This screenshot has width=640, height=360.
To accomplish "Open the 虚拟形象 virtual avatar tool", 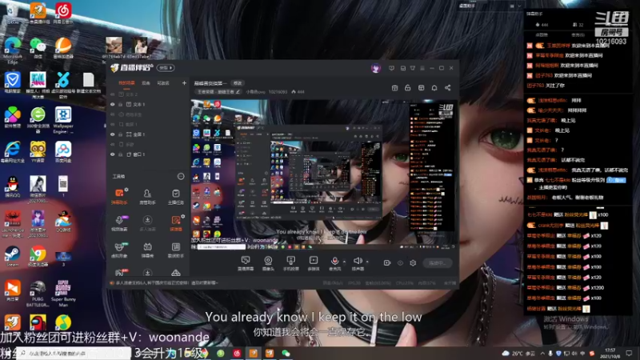I will click(x=119, y=250).
